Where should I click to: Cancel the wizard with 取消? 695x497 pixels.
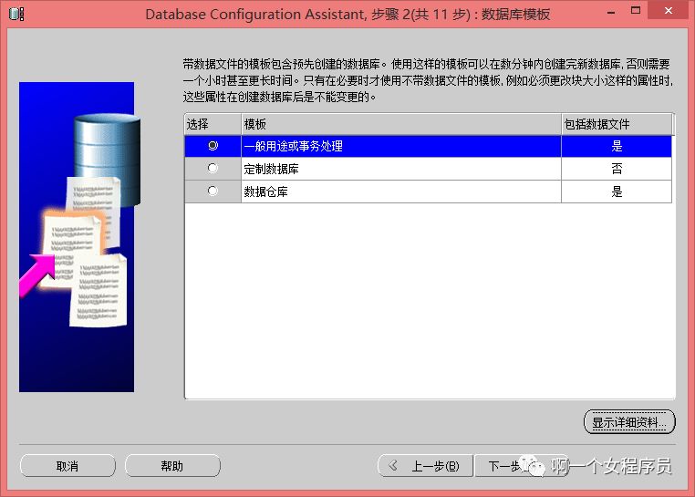point(67,466)
